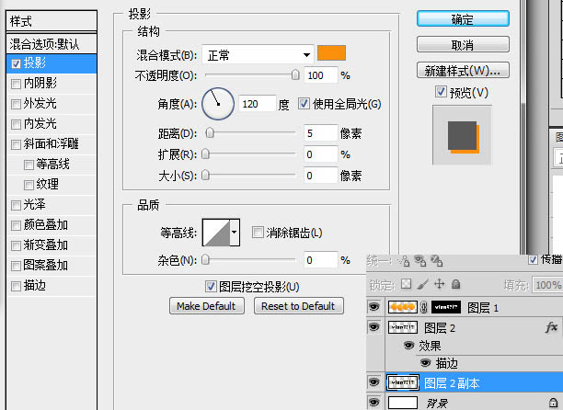Click the 新建样式(W)... button

click(x=463, y=70)
